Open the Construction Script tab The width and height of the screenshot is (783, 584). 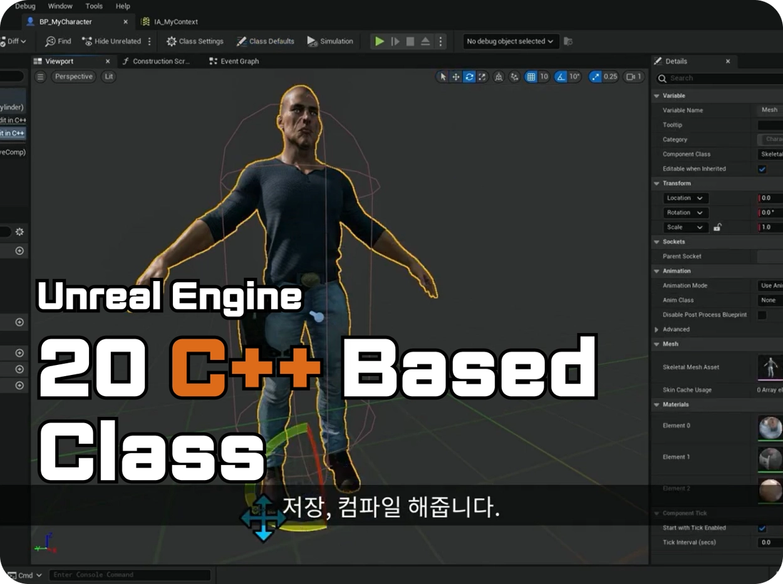coord(156,61)
